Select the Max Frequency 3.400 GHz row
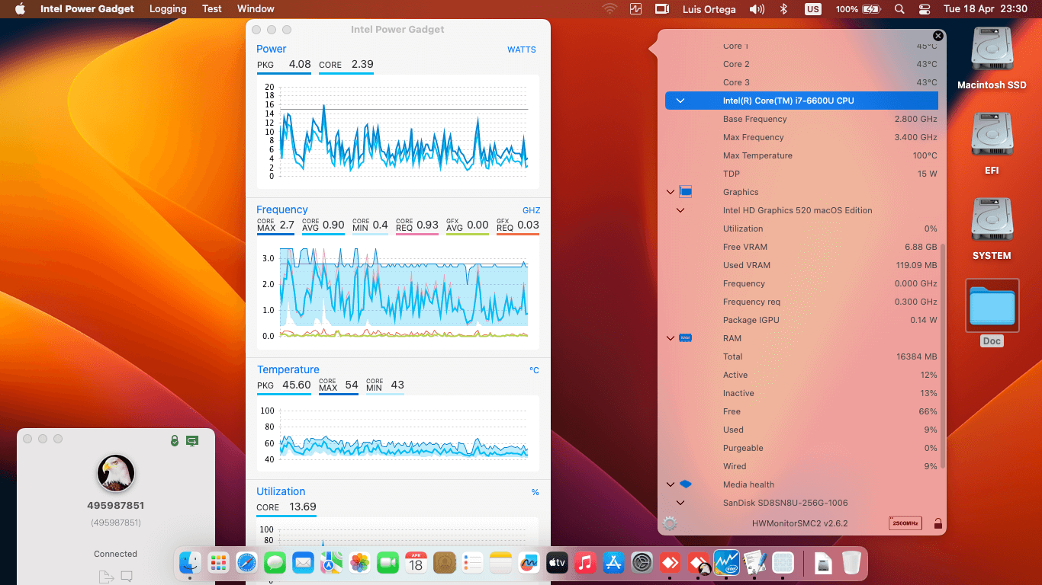 pyautogui.click(x=802, y=137)
